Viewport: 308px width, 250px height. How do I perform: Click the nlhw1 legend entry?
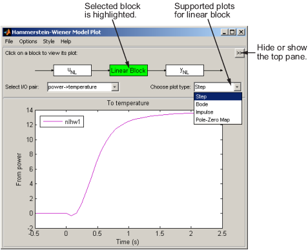point(62,122)
